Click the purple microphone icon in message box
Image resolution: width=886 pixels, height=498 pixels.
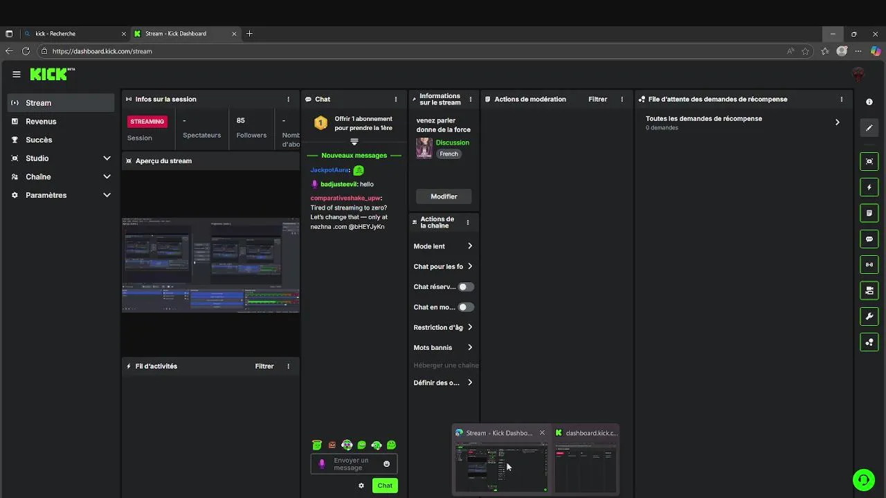coord(322,464)
